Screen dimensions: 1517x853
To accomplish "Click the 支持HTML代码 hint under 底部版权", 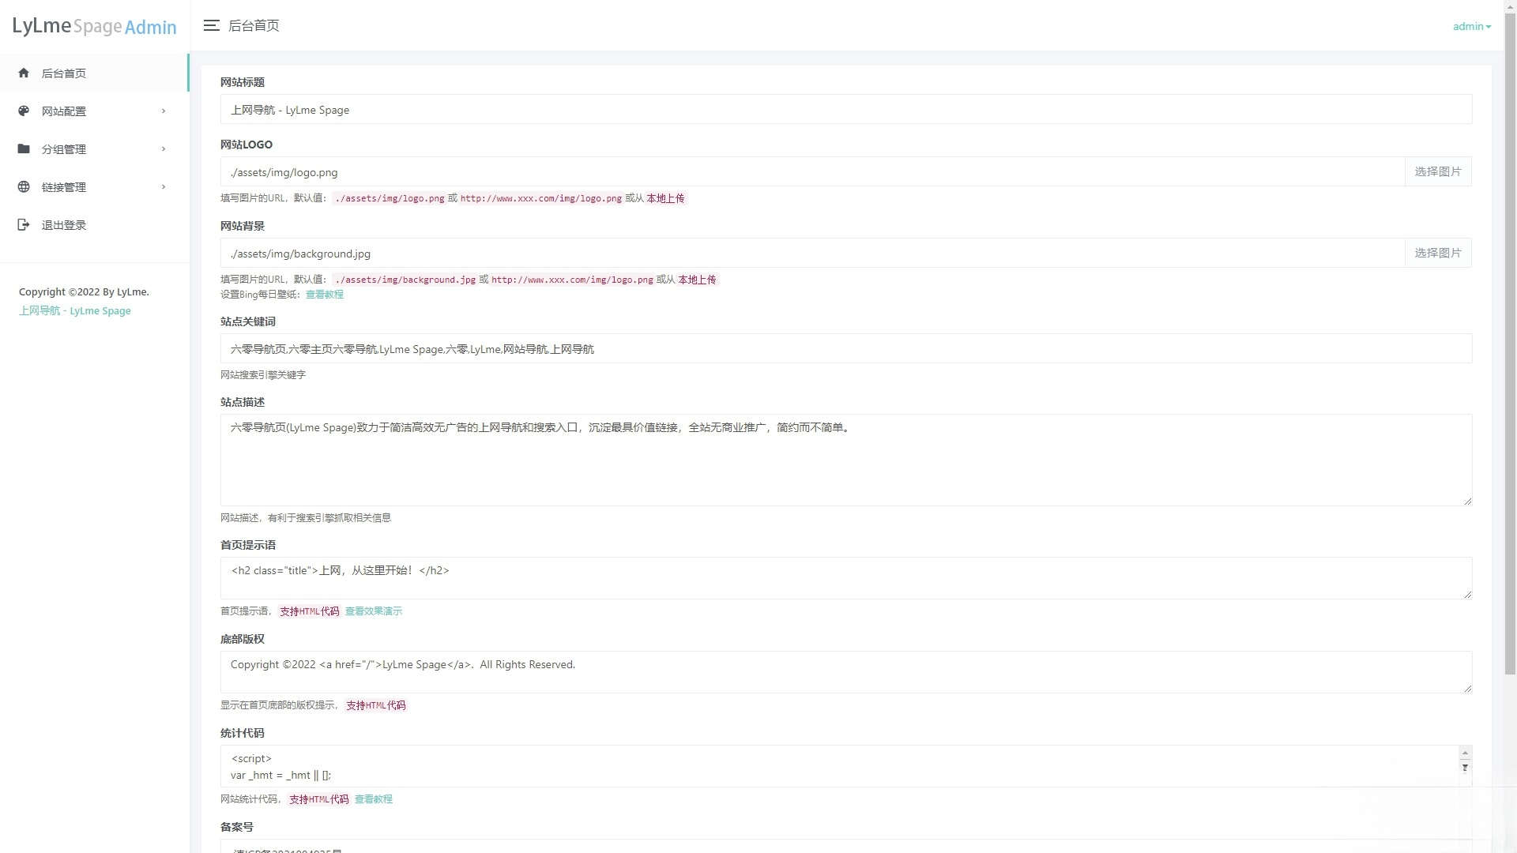I will pyautogui.click(x=375, y=705).
